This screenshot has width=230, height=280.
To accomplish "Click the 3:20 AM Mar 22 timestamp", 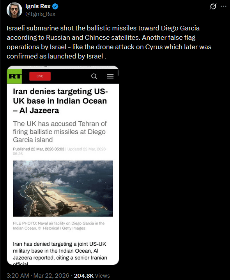I will coord(38,276).
